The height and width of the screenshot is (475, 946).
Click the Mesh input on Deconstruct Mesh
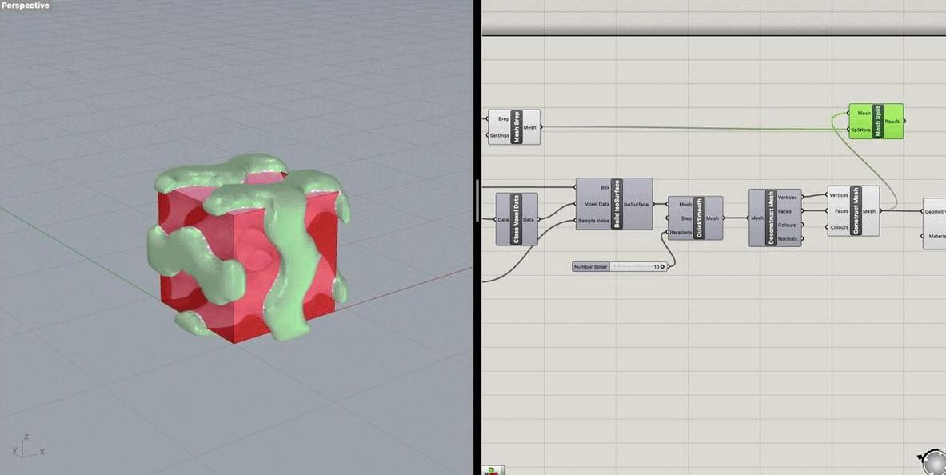pos(757,218)
